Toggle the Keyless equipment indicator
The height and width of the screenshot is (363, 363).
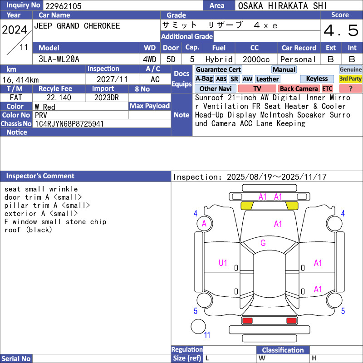[x=317, y=79]
